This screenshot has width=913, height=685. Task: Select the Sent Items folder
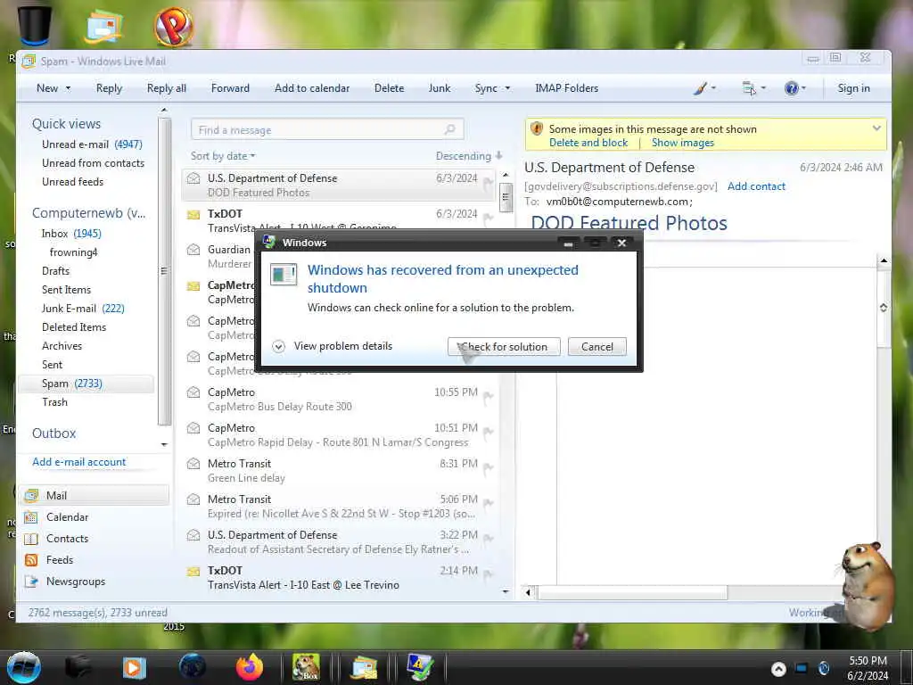pos(66,290)
